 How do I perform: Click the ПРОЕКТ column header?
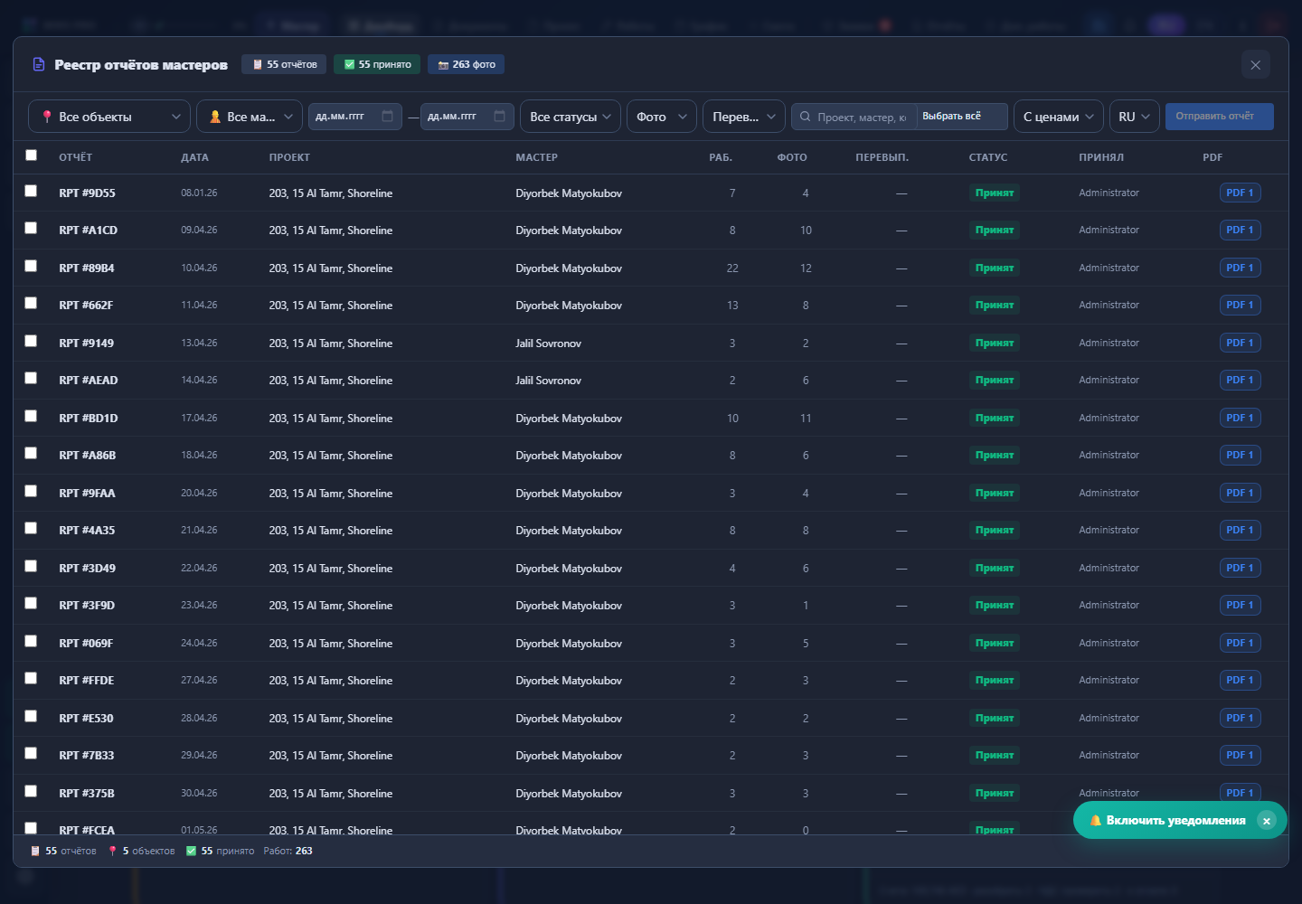tap(289, 157)
